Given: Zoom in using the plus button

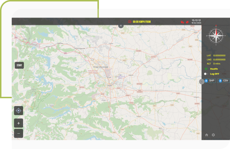Looking at the screenshot, I should click(x=19, y=123).
